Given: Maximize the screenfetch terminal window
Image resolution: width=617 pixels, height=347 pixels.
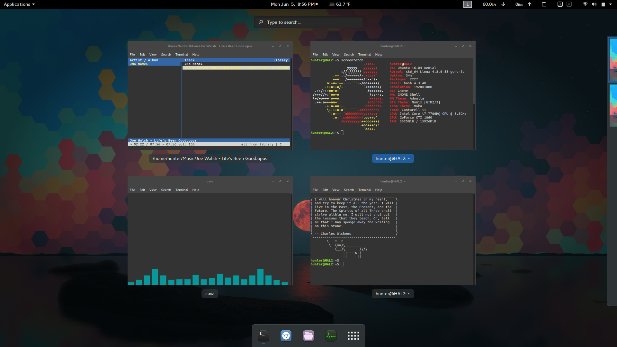Looking at the screenshot, I should pyautogui.click(x=463, y=46).
